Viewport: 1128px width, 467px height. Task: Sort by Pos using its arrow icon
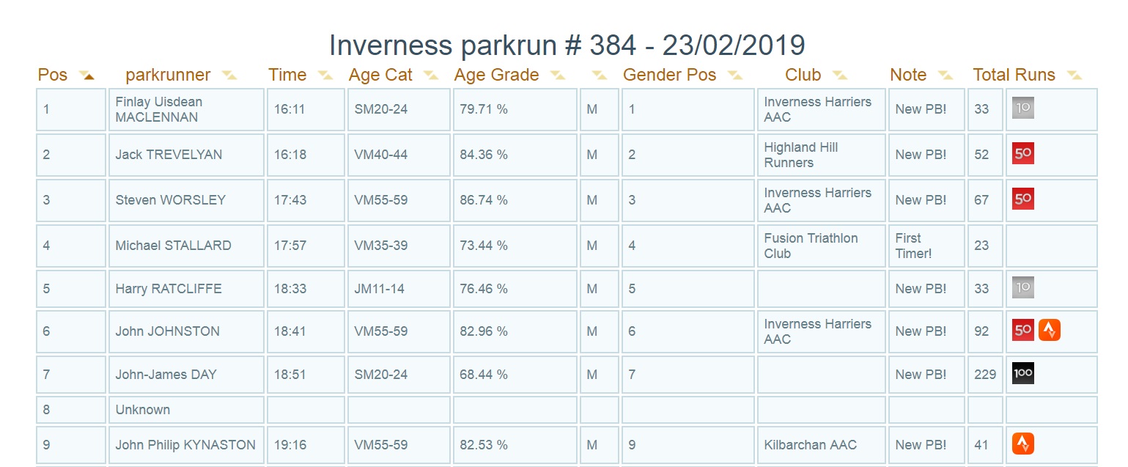click(x=87, y=76)
